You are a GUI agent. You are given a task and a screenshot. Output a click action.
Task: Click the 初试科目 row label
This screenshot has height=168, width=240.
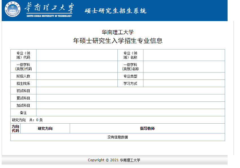[23, 91]
